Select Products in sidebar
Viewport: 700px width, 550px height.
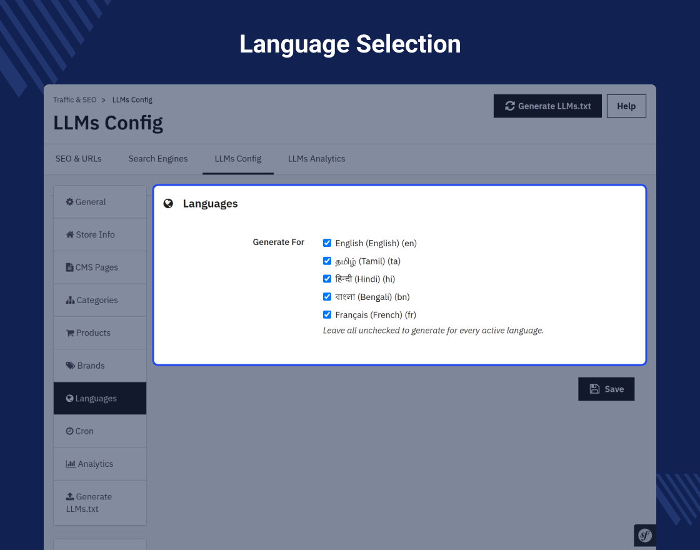(100, 333)
